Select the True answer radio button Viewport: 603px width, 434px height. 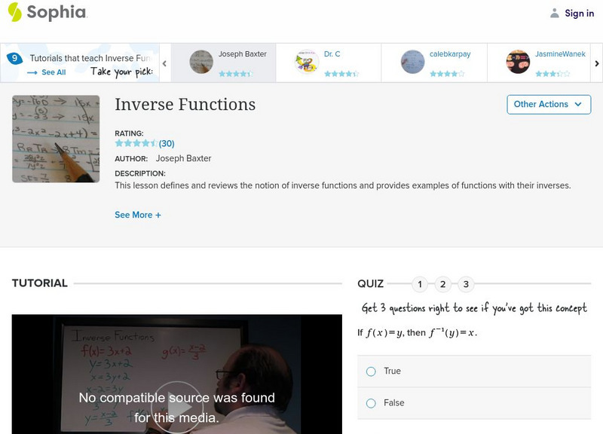click(x=371, y=371)
